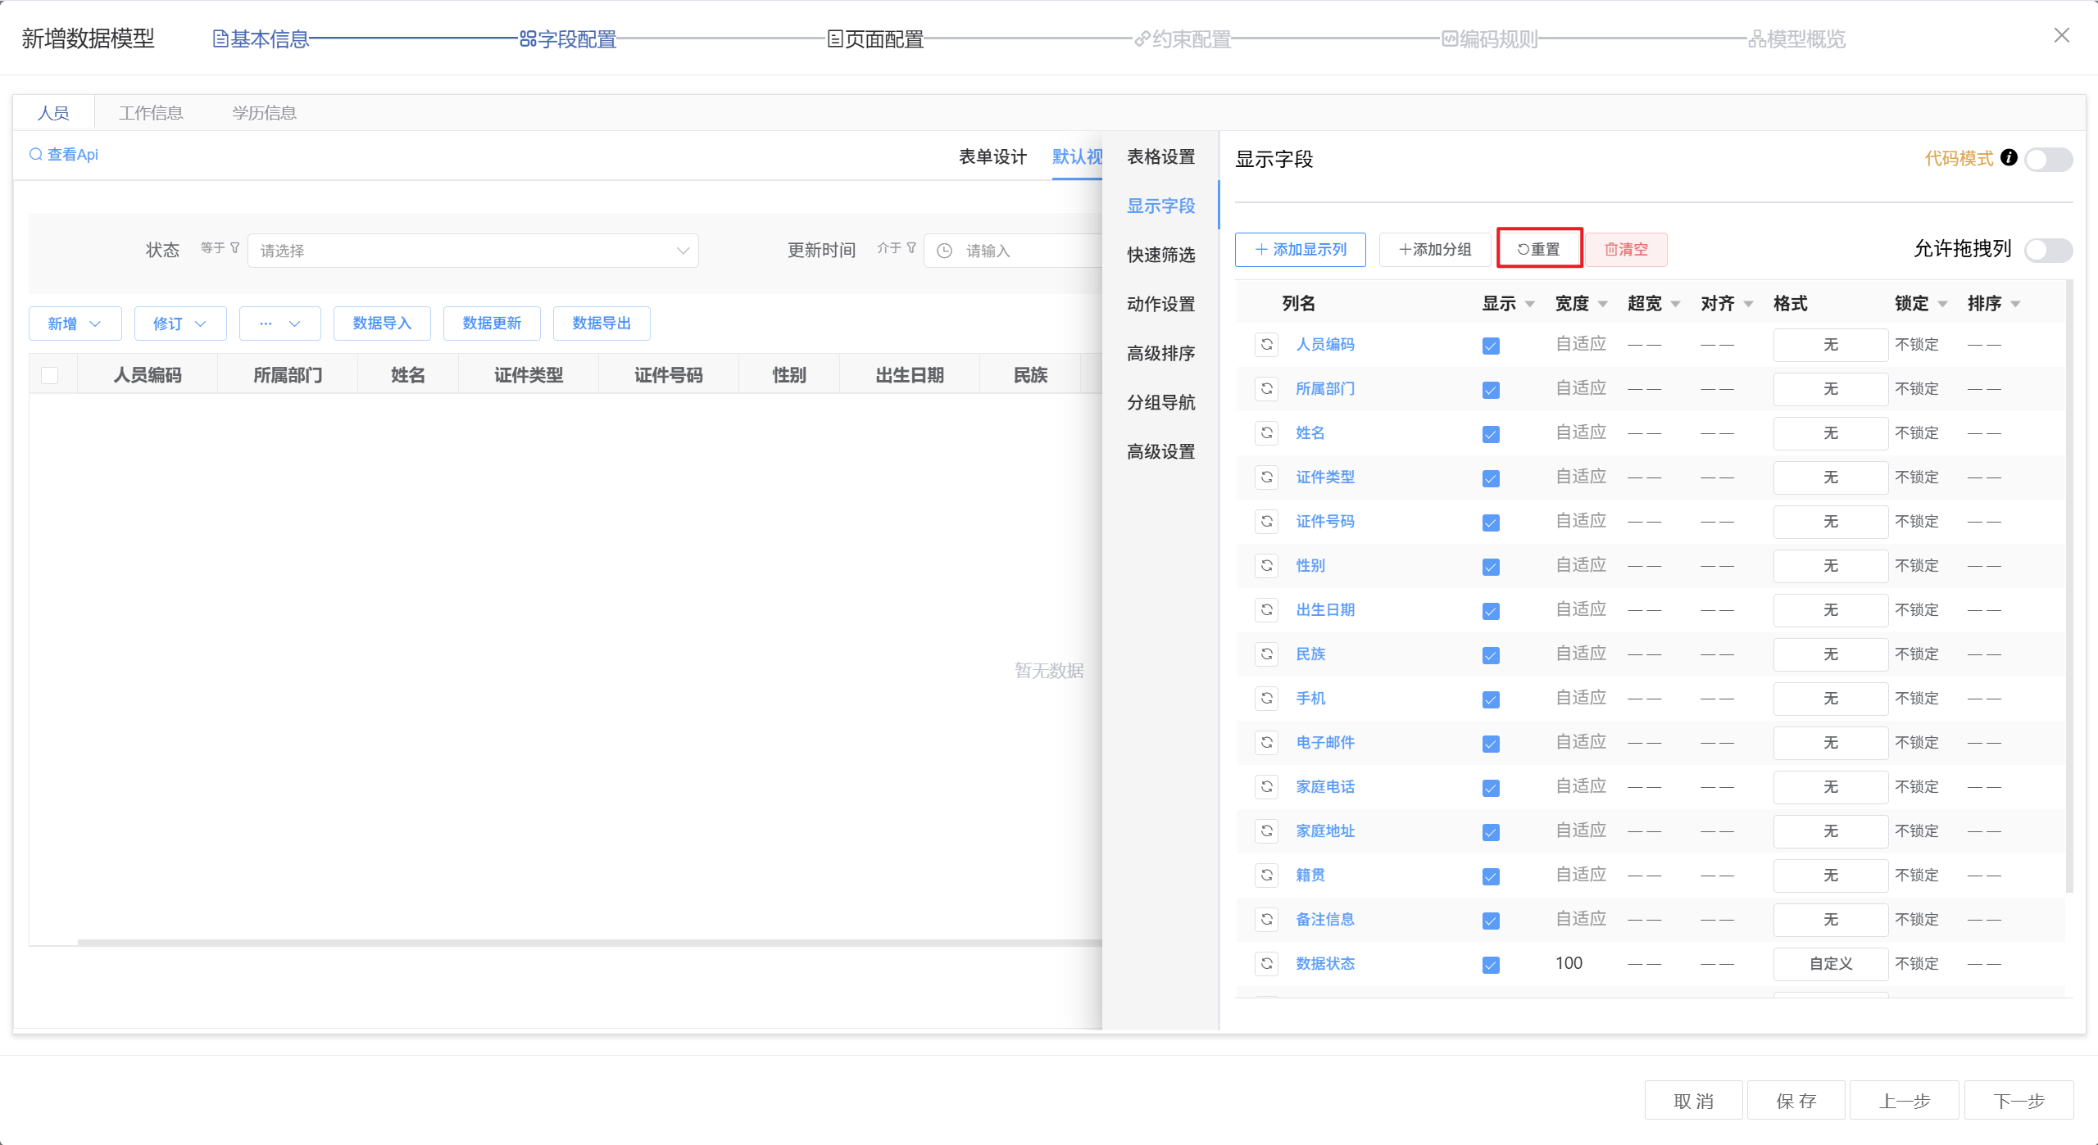
Task: Enable the 代码模式 toggle switch
Action: pos(2048,159)
